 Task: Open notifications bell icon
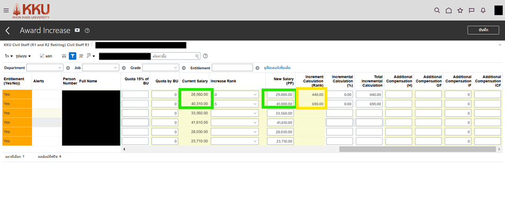click(x=483, y=10)
